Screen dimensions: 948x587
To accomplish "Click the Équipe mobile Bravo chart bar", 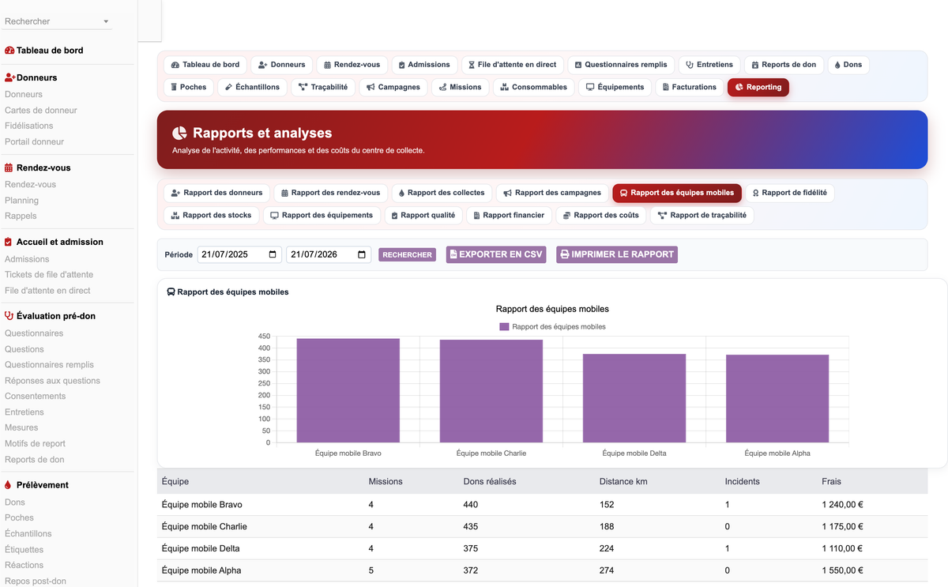I will click(348, 390).
